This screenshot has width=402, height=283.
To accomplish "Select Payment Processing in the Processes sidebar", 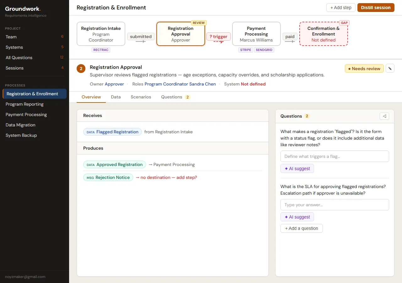I will [x=26, y=114].
